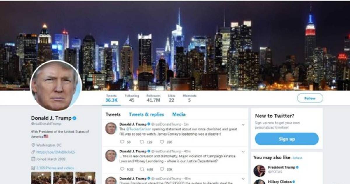
Task: Open the 2,369 Photos and videos link
Action: (55, 168)
